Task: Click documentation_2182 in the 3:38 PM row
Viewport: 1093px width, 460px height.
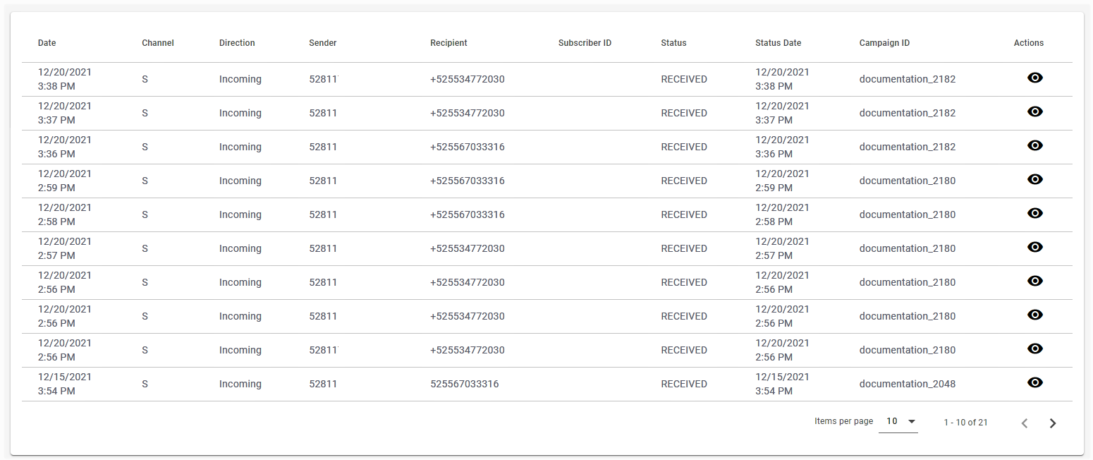Action: 908,79
